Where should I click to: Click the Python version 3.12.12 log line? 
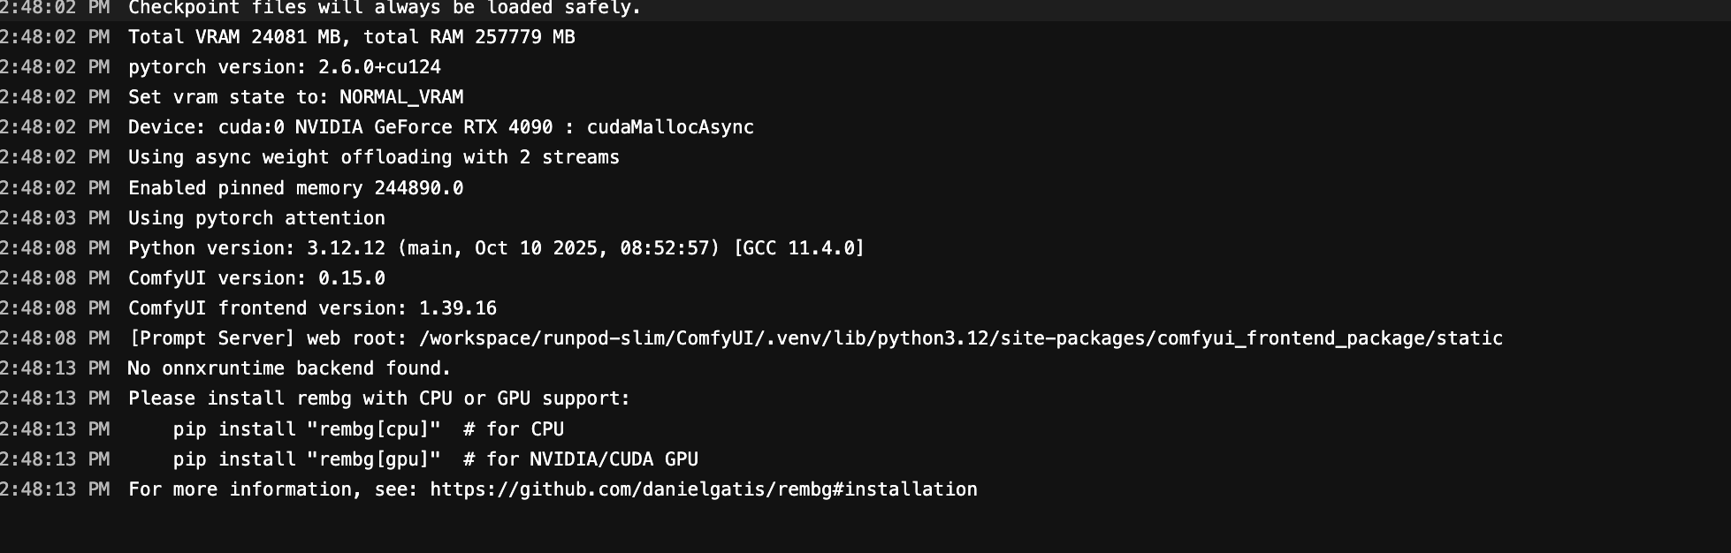(496, 248)
